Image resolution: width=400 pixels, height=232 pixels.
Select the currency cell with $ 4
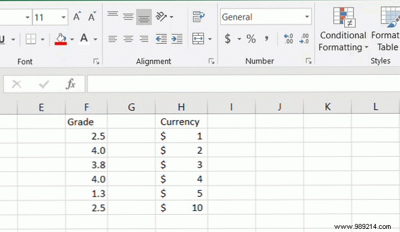(x=181, y=179)
